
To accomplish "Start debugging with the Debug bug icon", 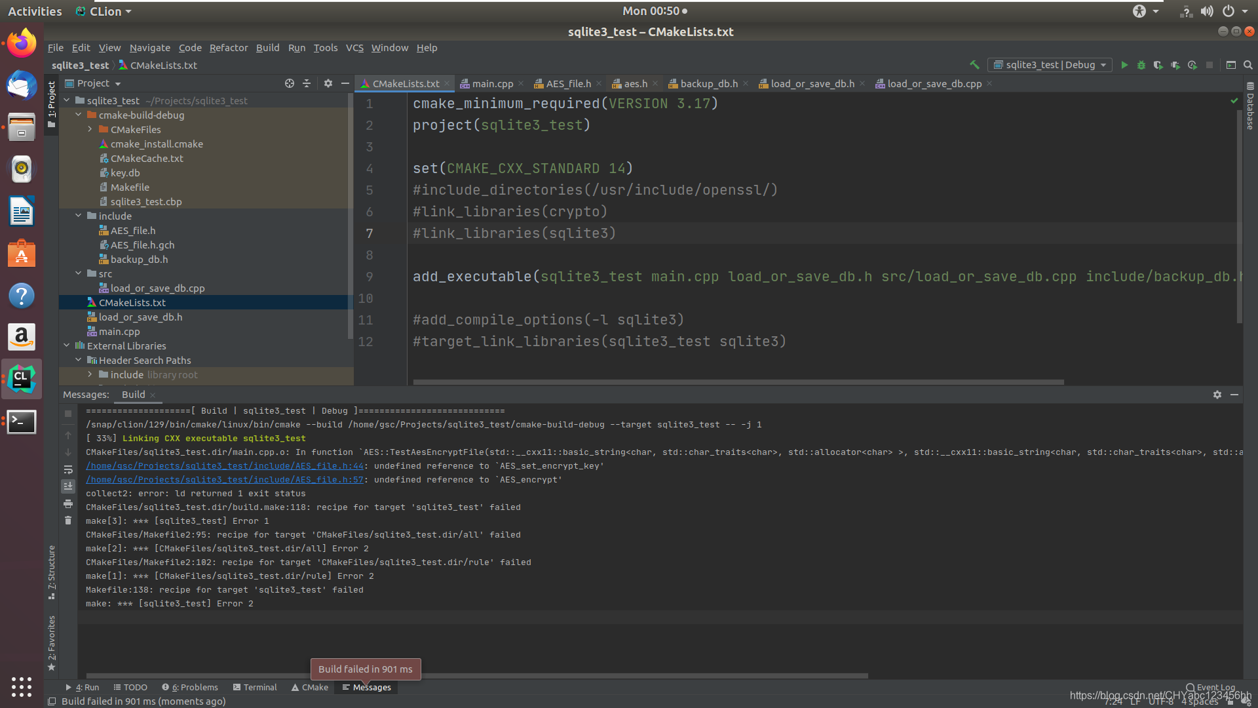I will click(x=1141, y=65).
